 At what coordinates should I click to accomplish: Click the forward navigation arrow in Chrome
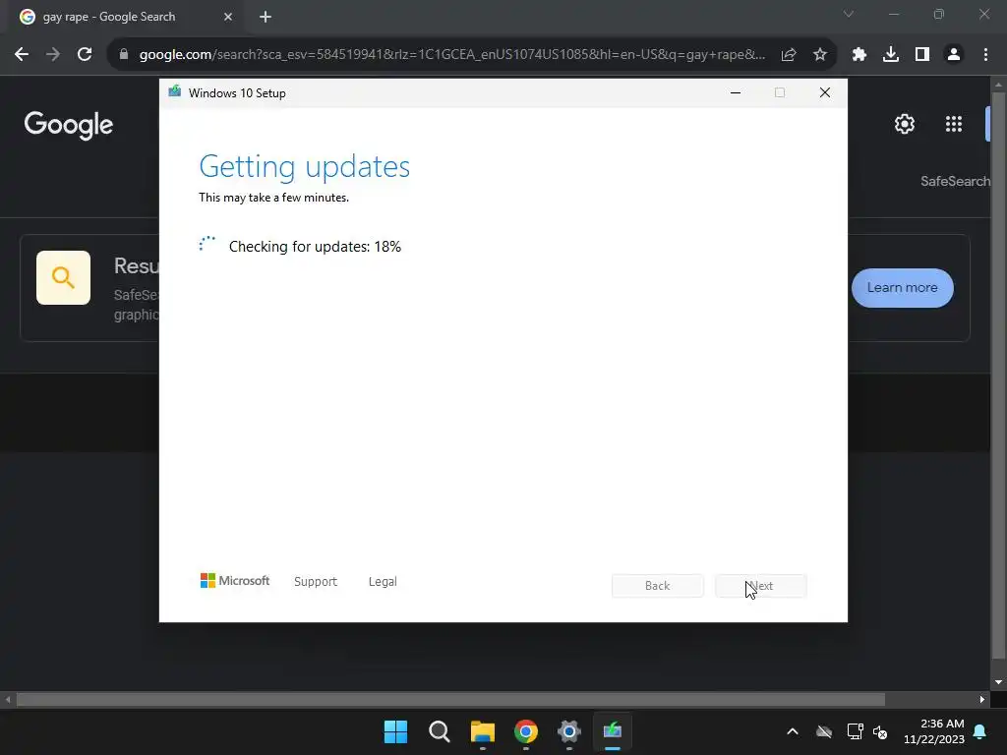point(53,55)
